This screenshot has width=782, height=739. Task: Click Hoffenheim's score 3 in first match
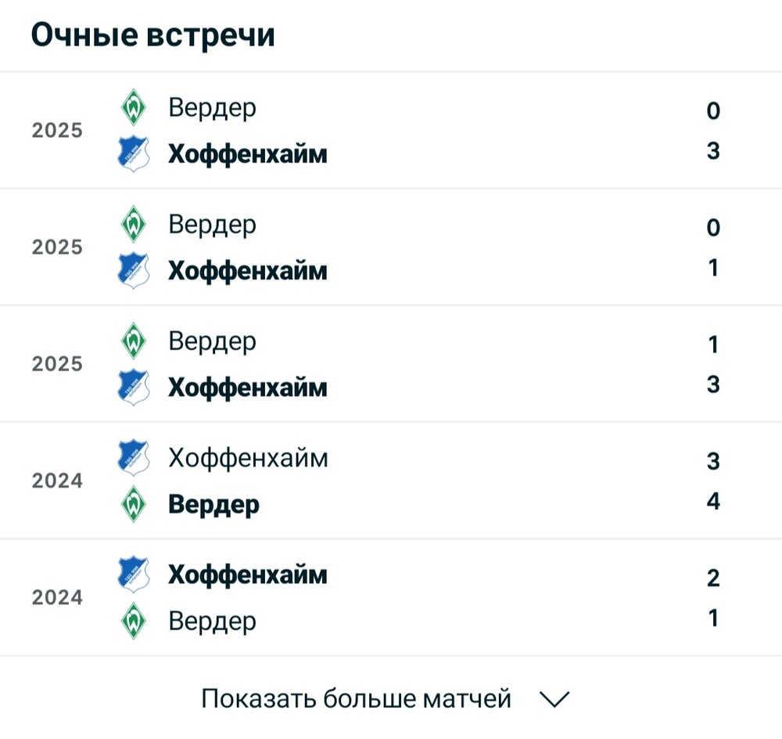tap(712, 151)
